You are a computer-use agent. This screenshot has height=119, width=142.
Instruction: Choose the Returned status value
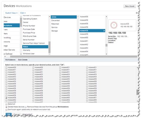coord(55,24)
